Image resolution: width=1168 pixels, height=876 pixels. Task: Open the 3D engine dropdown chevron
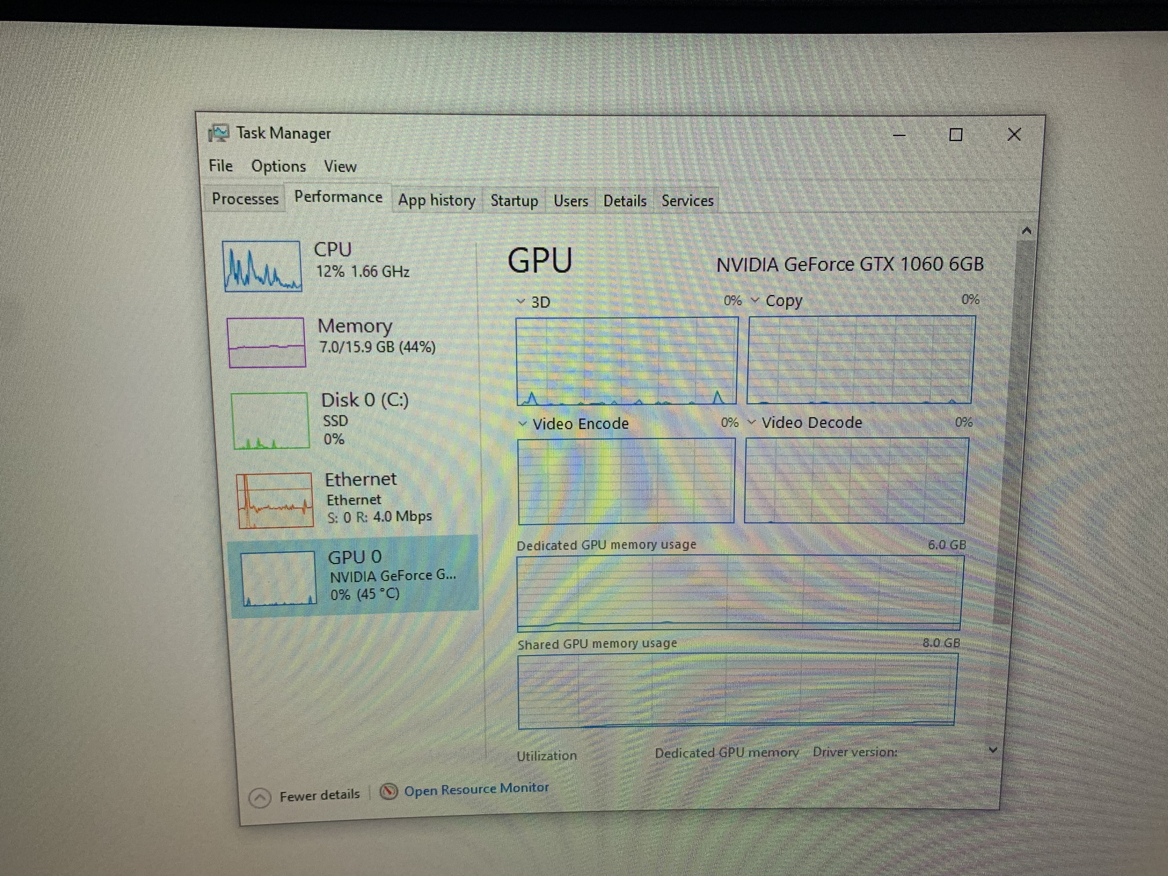coord(521,302)
